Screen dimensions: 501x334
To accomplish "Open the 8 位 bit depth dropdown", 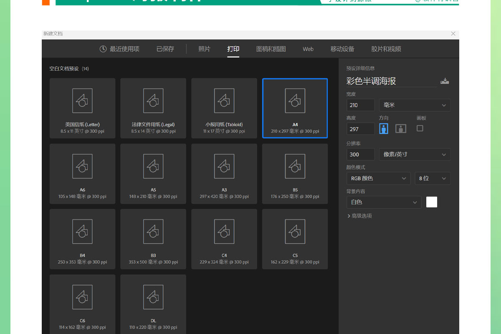I will pos(432,178).
